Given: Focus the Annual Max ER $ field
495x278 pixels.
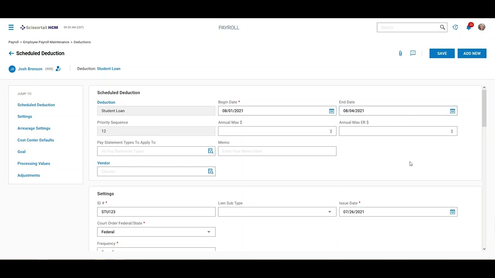Looking at the screenshot, I should 398,131.
